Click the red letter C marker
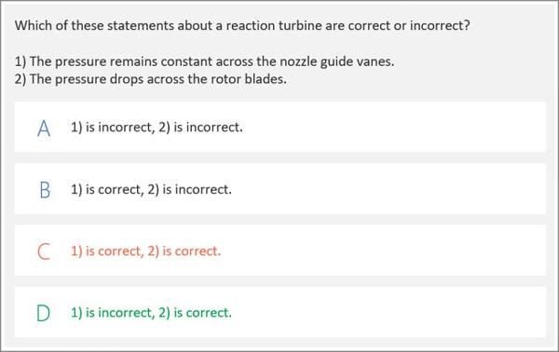Viewport: 559px width, 352px height. 44,251
